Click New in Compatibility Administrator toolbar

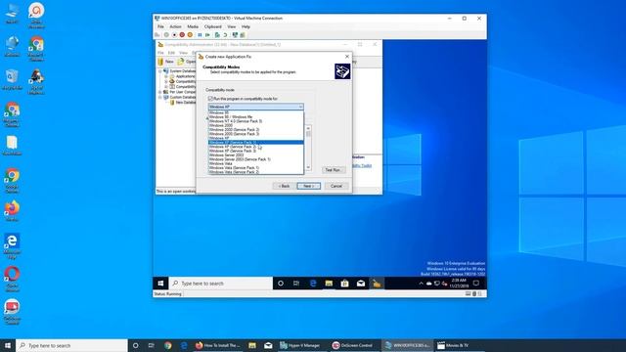[166, 62]
